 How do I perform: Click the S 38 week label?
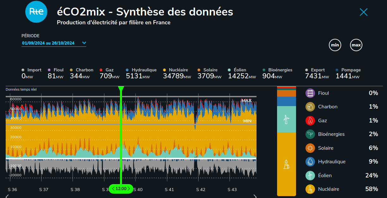coord(75,189)
